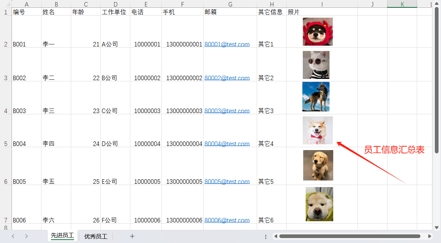Select the 姓名 header cell

click(x=56, y=12)
